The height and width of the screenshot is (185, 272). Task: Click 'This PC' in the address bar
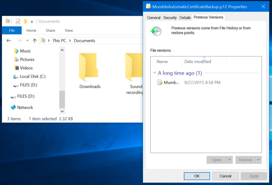(x=59, y=41)
